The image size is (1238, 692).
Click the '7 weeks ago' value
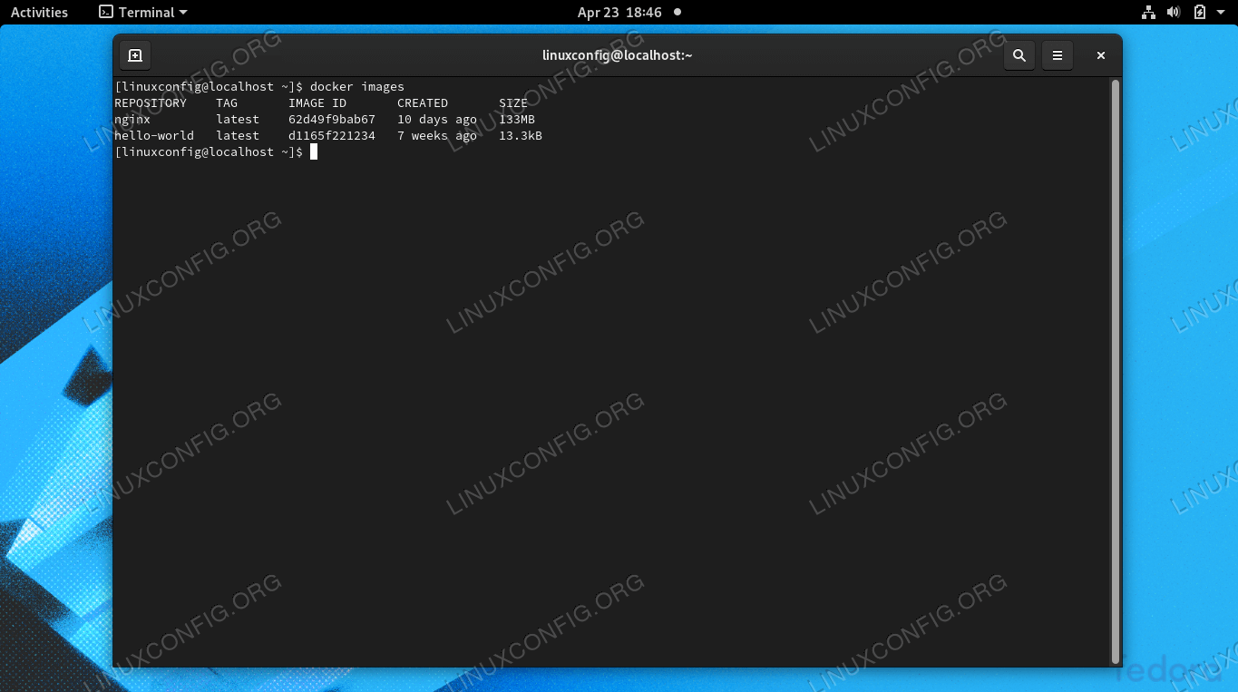pyautogui.click(x=437, y=136)
